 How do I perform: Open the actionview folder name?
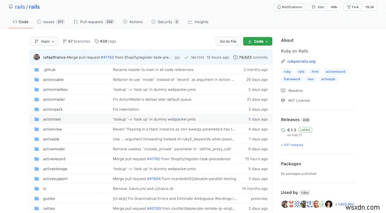click(x=52, y=129)
